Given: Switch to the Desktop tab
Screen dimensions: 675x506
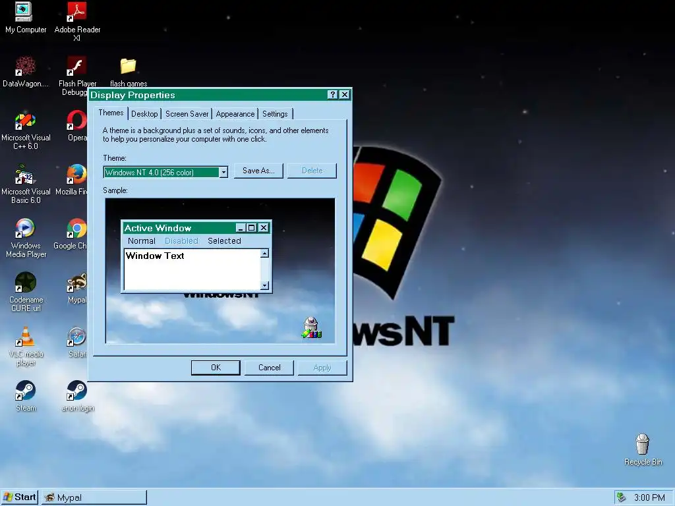Looking at the screenshot, I should pyautogui.click(x=144, y=114).
